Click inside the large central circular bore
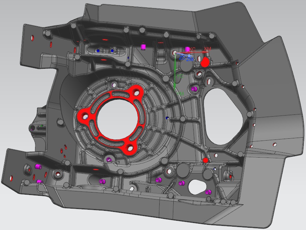The width and height of the screenshot is (306, 230). tap(117, 118)
